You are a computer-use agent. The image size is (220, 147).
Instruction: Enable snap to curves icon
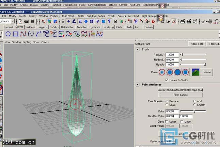(136, 21)
